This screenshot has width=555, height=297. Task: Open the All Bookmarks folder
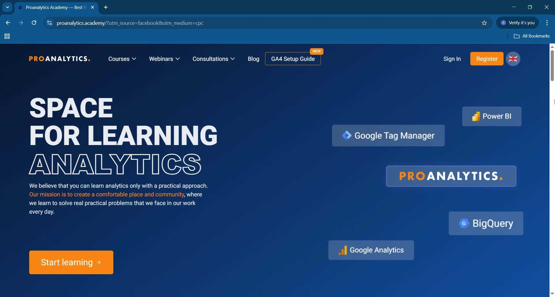click(x=532, y=36)
